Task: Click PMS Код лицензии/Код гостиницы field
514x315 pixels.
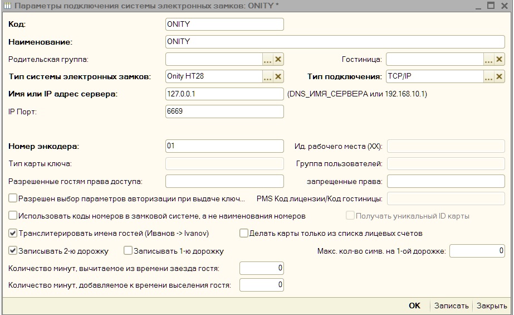Action: pyautogui.click(x=446, y=198)
